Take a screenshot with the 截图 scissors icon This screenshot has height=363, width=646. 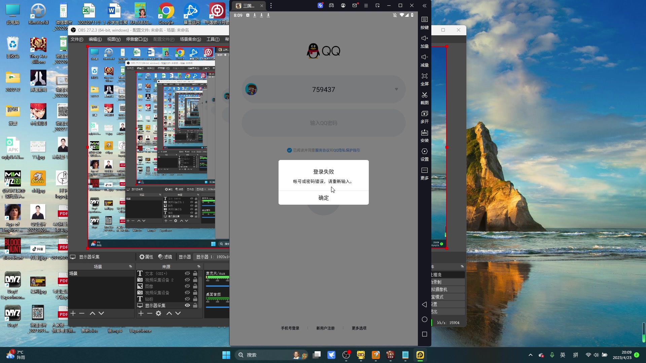point(425,98)
